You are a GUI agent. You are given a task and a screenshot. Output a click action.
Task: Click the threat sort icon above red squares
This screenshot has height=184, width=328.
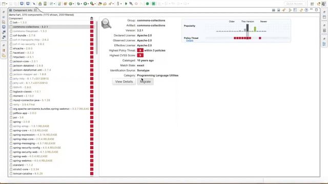point(92,18)
